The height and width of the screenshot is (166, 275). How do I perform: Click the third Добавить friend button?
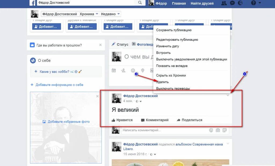coord(118,27)
